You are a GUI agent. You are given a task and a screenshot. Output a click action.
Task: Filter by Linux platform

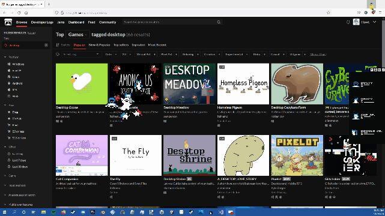pyautogui.click(x=16, y=77)
